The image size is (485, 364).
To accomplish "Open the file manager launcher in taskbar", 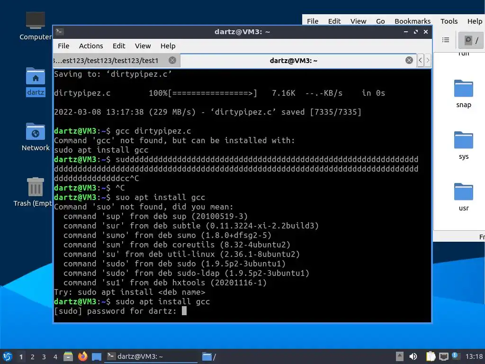I will tap(68, 356).
